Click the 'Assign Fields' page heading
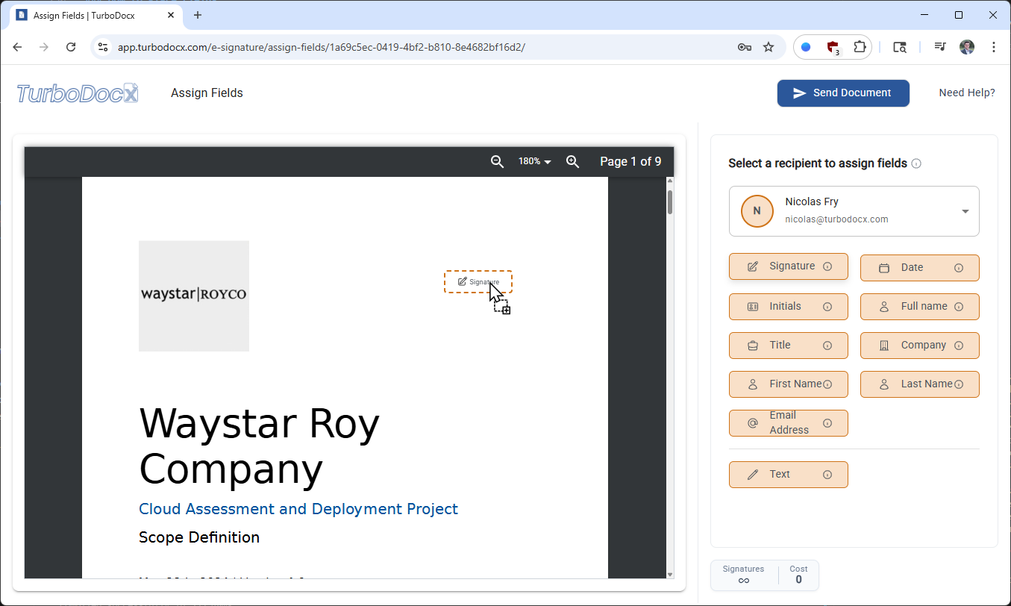This screenshot has width=1011, height=606. coord(207,93)
